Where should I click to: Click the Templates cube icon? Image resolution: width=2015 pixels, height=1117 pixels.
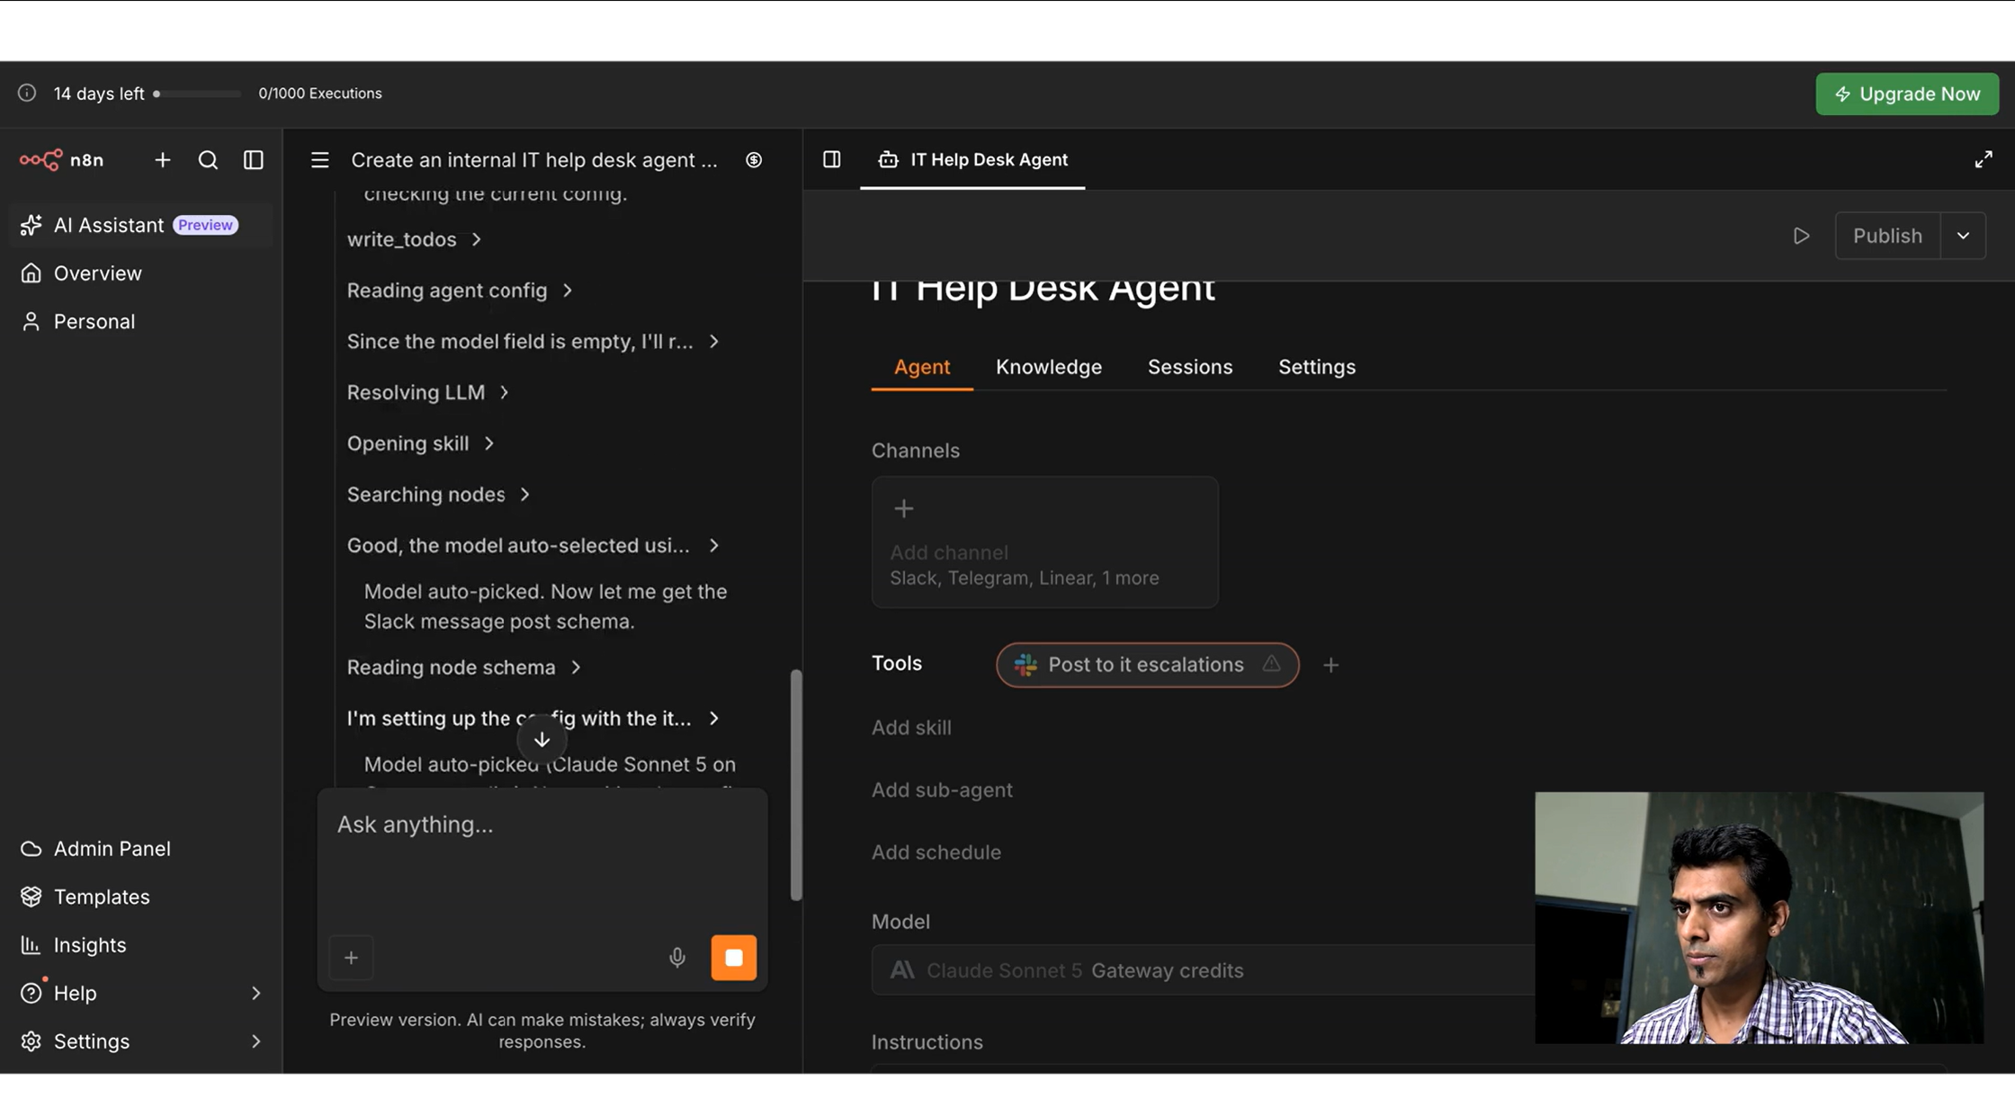[x=31, y=897]
